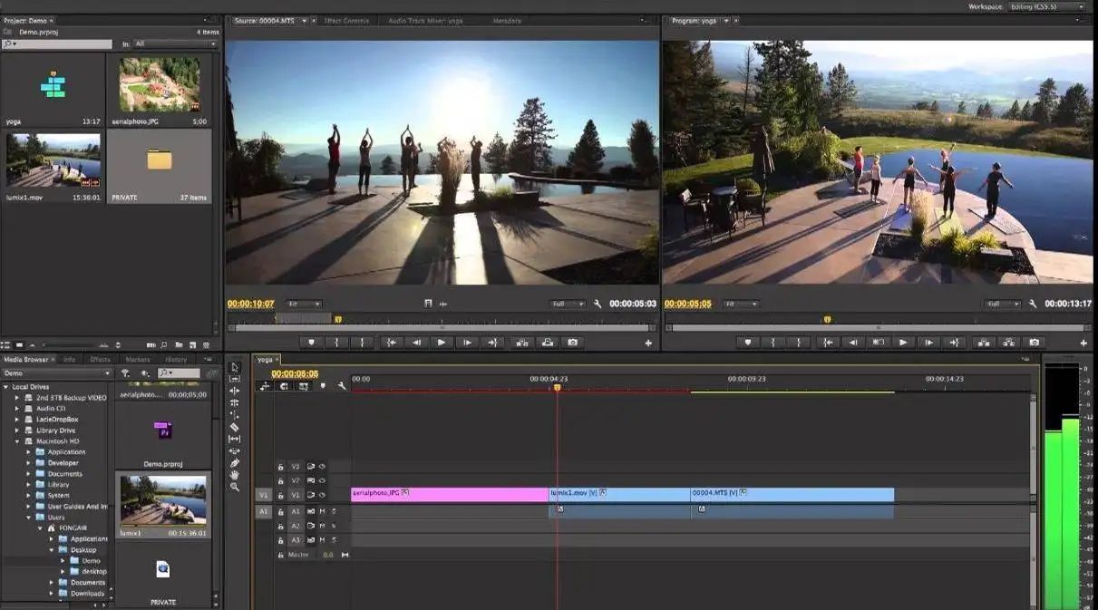Toggle the eye visibility for track V1

(x=322, y=495)
